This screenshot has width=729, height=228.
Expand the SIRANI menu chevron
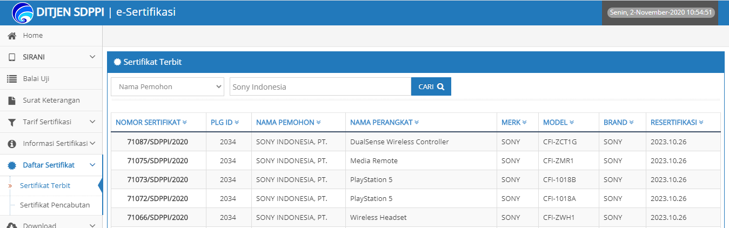92,57
